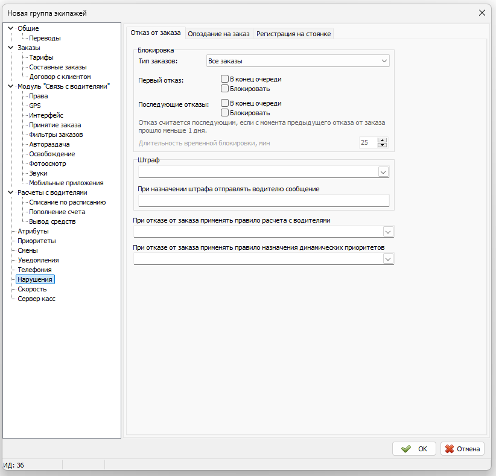
Task: Go to the Приоритеты section
Action: coord(37,241)
